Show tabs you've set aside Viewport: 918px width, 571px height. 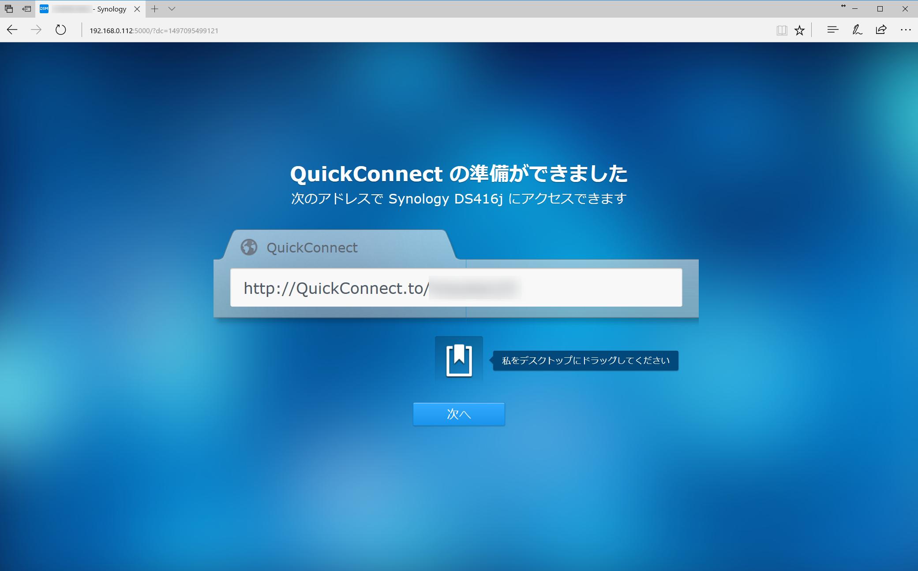(9, 9)
